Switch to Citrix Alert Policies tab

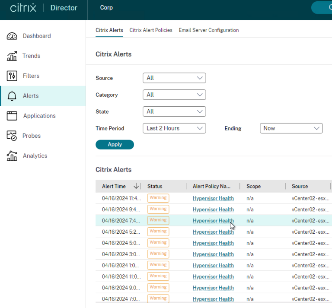point(151,30)
